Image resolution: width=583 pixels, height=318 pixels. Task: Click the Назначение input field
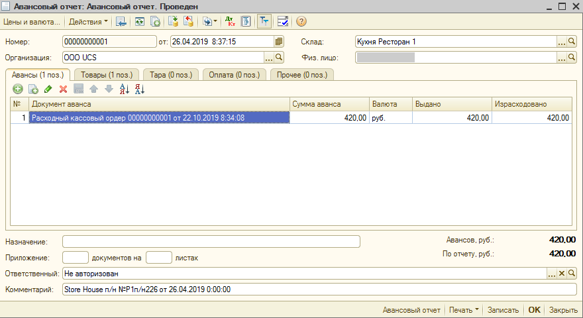click(211, 241)
